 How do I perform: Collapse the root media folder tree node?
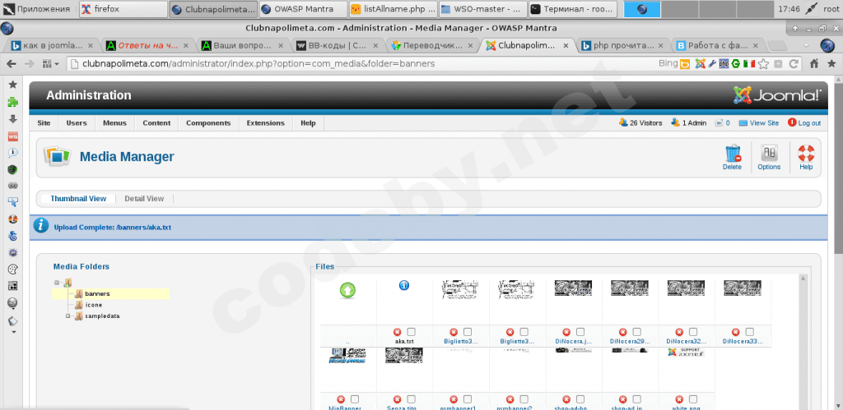click(57, 283)
